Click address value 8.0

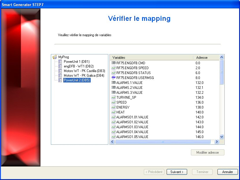point(198,78)
